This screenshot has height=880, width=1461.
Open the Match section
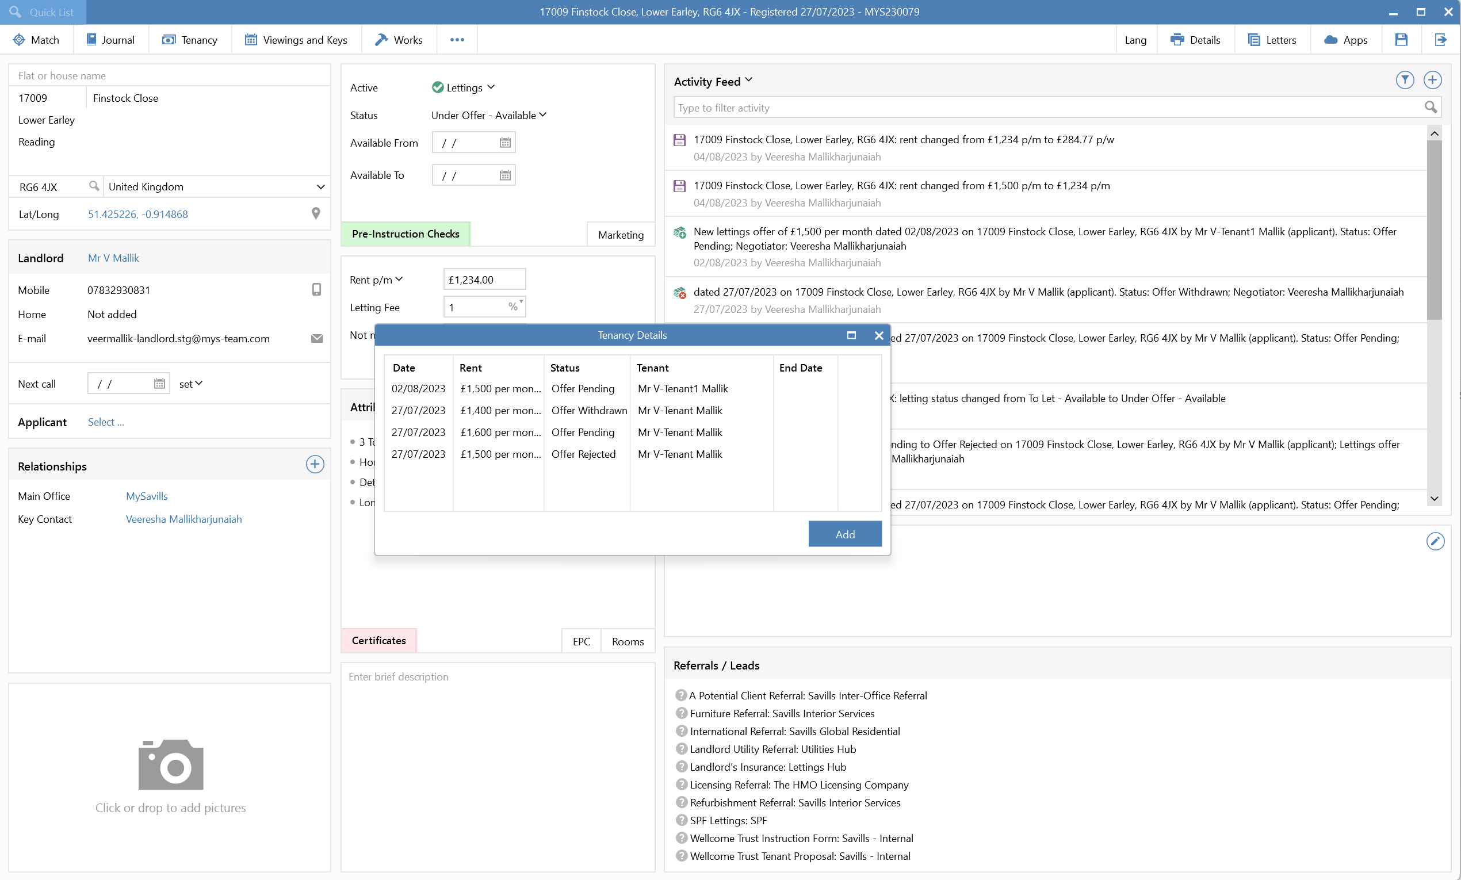click(x=37, y=39)
